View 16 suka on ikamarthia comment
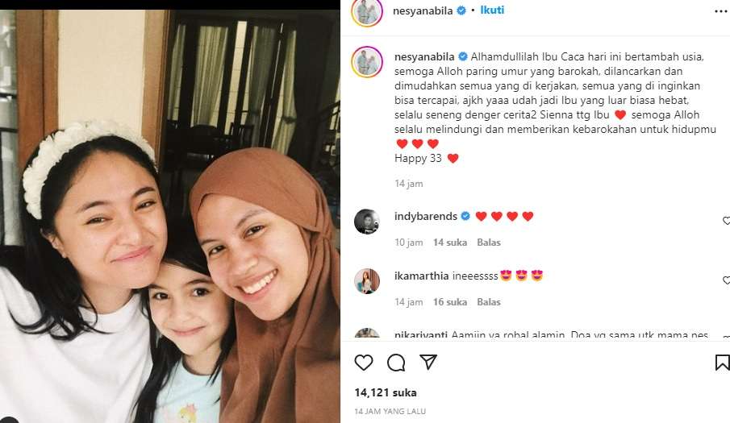 tap(450, 301)
